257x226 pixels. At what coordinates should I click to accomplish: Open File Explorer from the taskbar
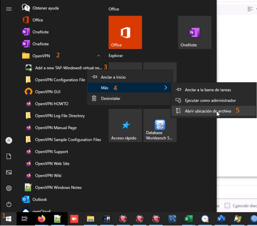tap(90, 219)
